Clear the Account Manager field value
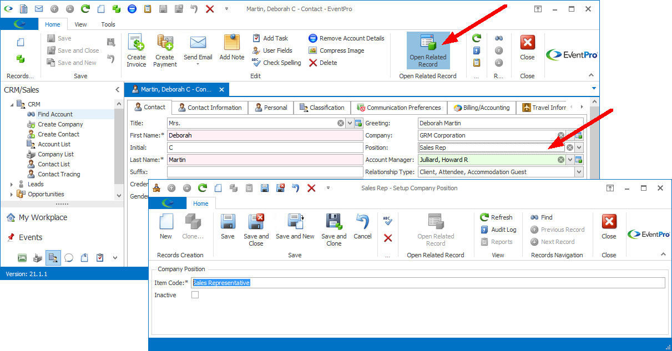 coord(561,160)
